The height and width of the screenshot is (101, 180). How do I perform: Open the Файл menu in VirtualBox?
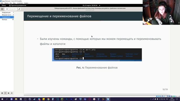point(2,3)
